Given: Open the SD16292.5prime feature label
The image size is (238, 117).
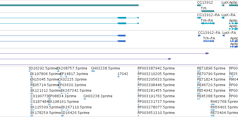Looking at the screenshot, I should tap(43, 68).
